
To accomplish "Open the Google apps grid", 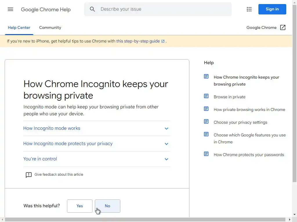I will tap(249, 9).
